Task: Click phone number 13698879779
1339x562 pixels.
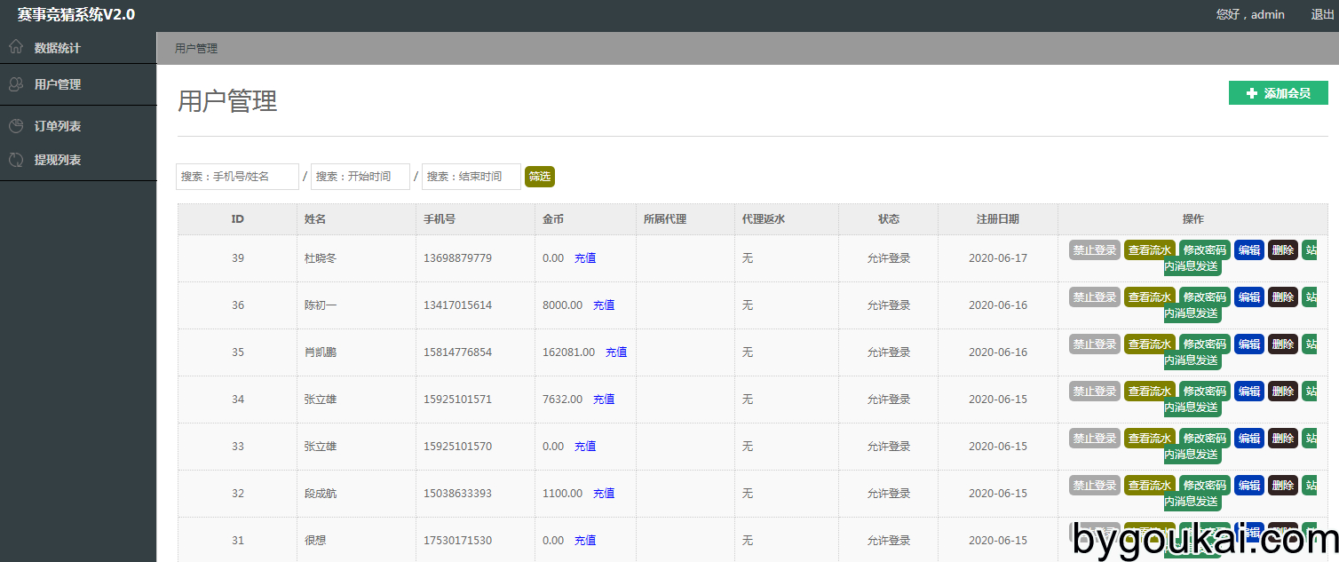Action: click(457, 258)
